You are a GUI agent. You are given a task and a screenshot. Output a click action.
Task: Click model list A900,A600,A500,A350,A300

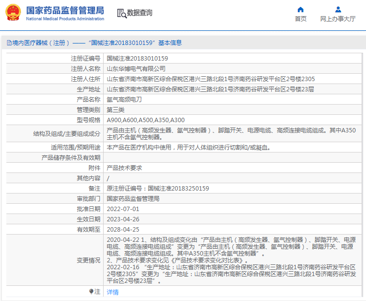tap(146, 120)
